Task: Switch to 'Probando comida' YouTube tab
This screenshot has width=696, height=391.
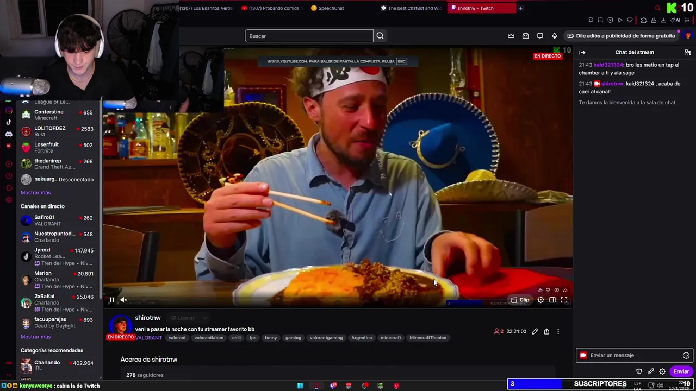Action: pyautogui.click(x=272, y=8)
